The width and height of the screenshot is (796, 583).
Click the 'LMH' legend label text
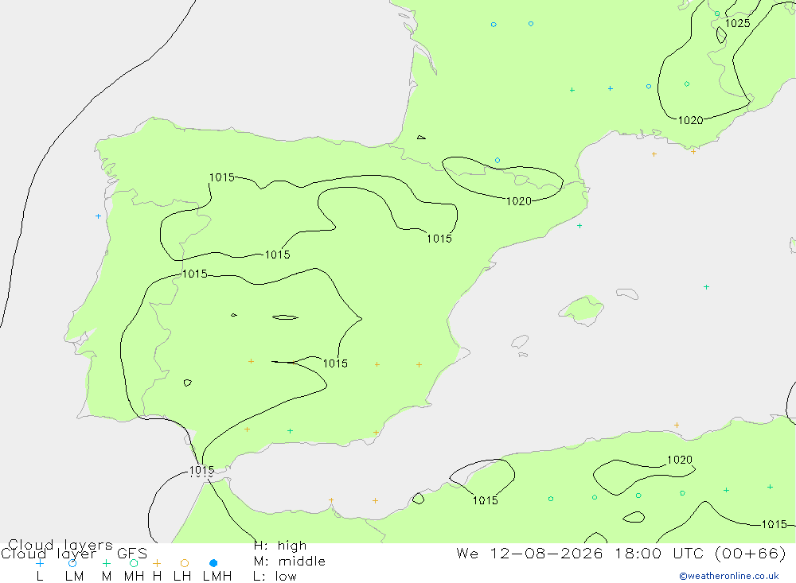click(217, 577)
